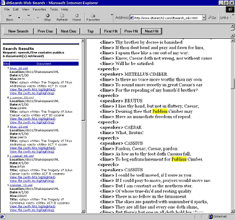
Task: Click the Go button beside address bar
Action: pyautogui.click(x=213, y=18)
